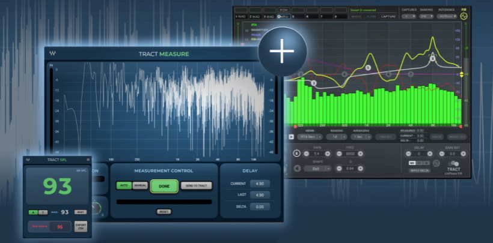493x243 pixels.
Task: Click Apply Delta button
Action: (x=420, y=170)
